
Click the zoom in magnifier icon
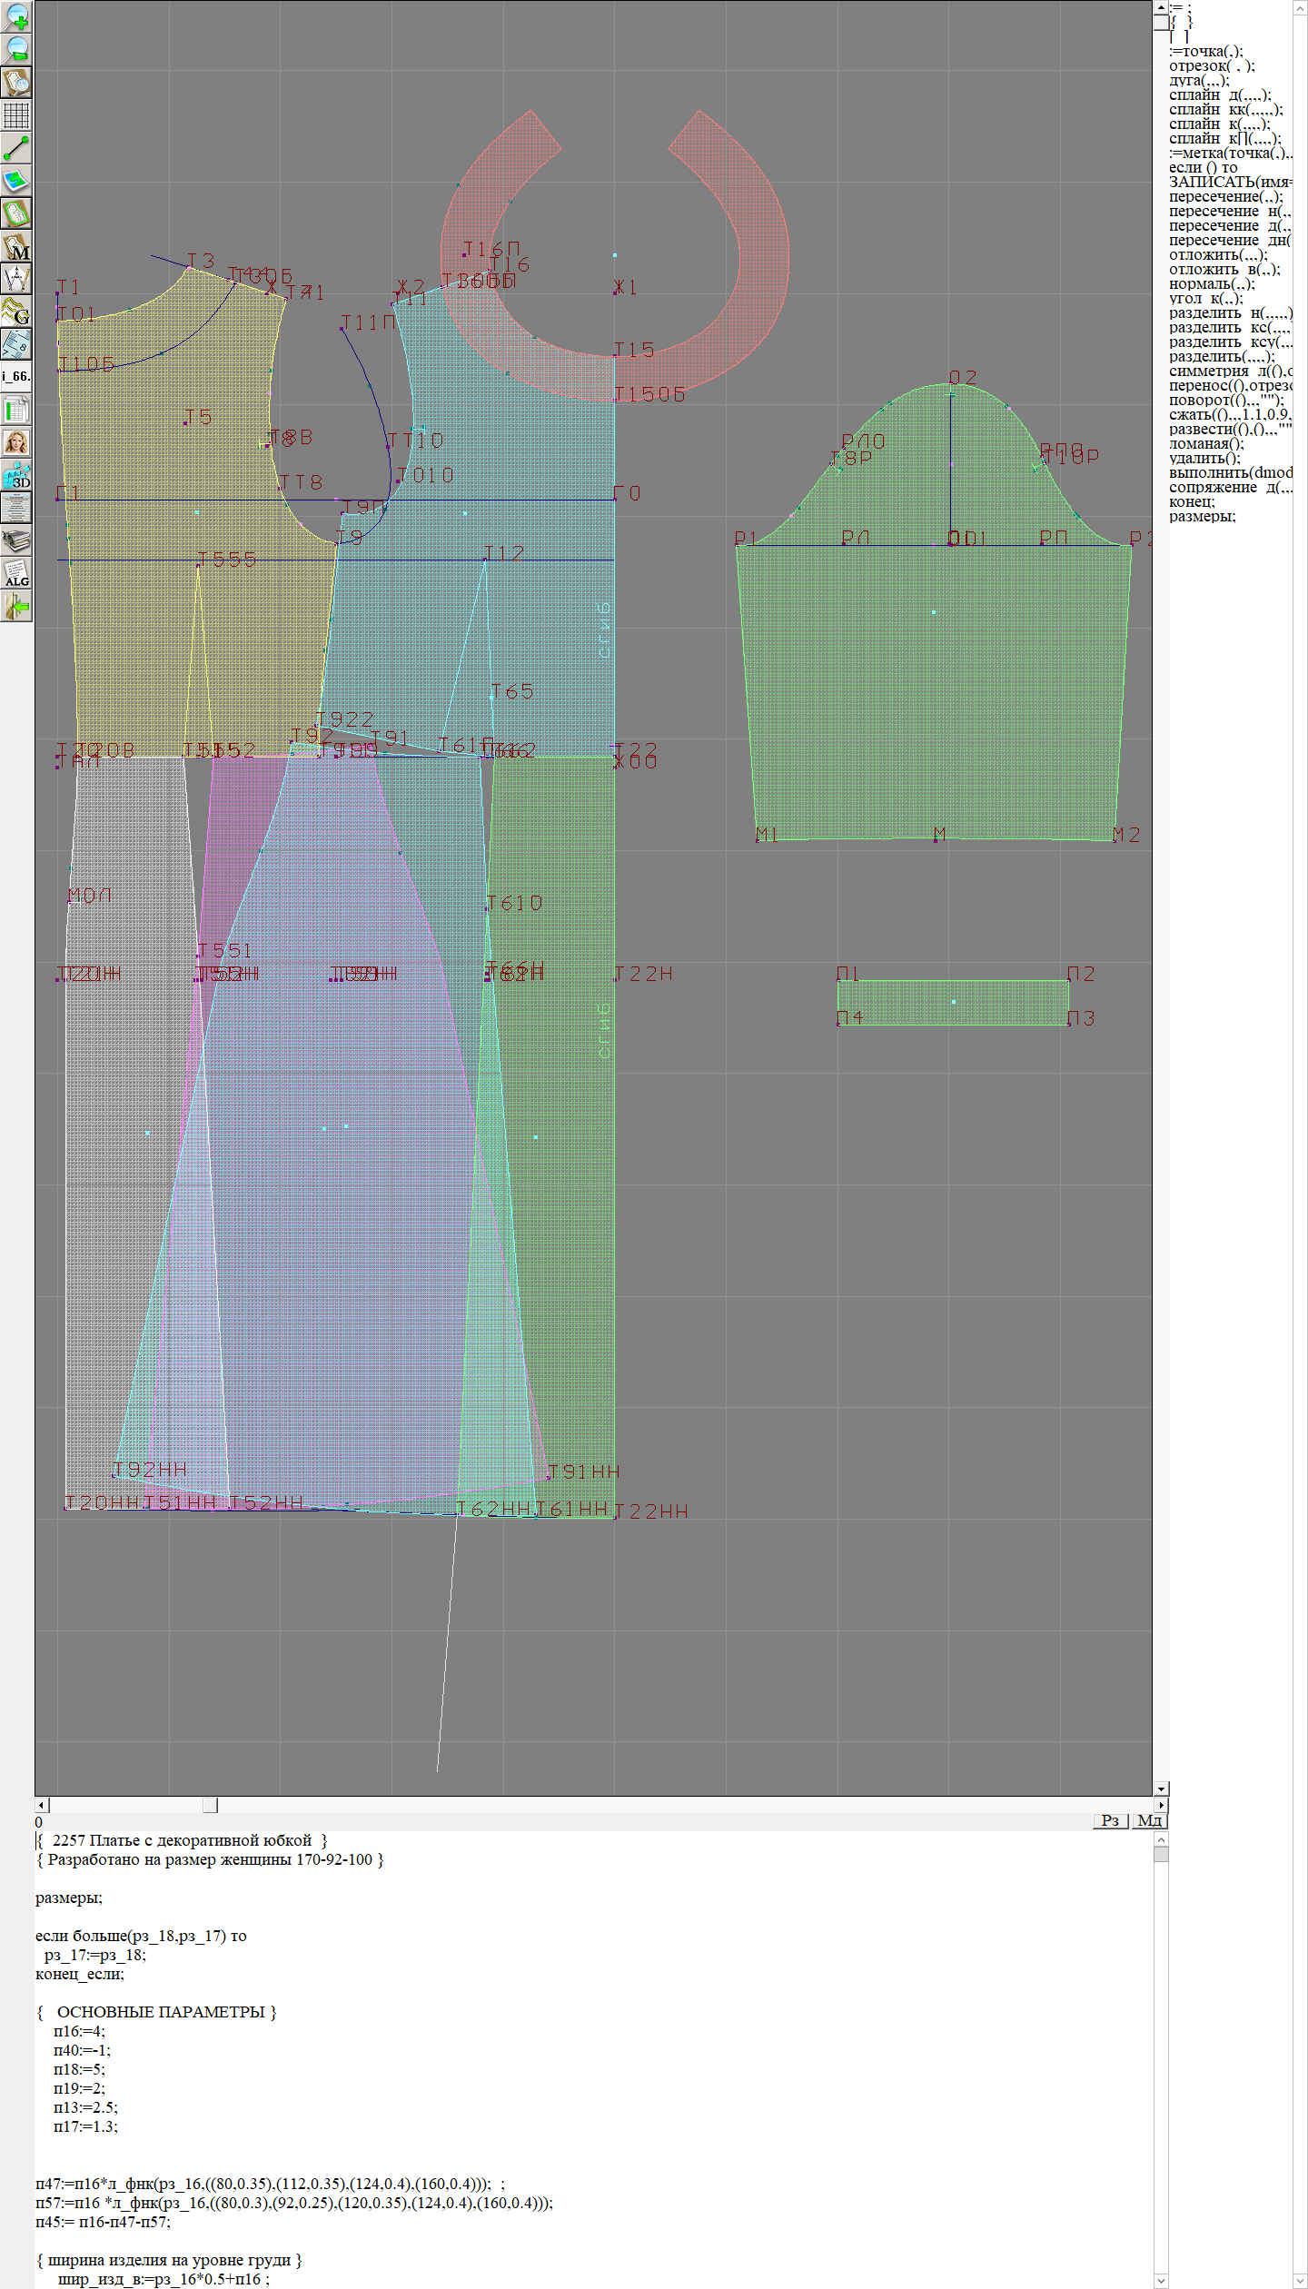click(x=16, y=16)
